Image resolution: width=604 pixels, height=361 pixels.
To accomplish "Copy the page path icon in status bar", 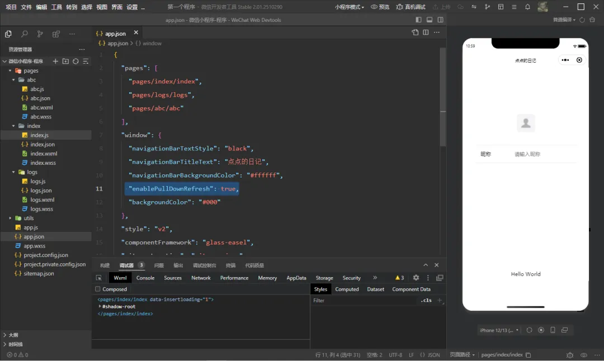I will coord(528,355).
